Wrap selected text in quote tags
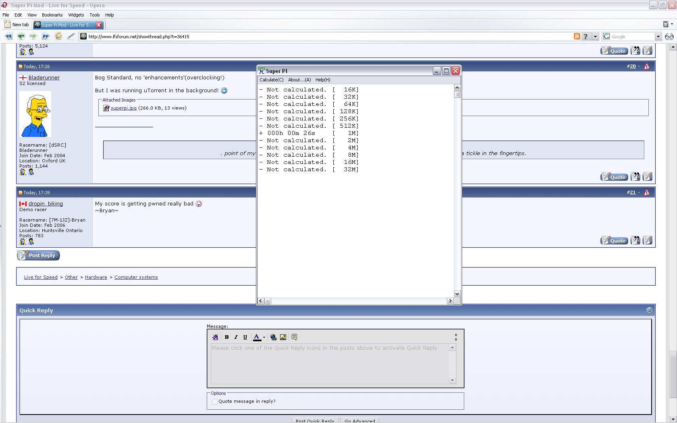This screenshot has width=677, height=423. coord(294,337)
